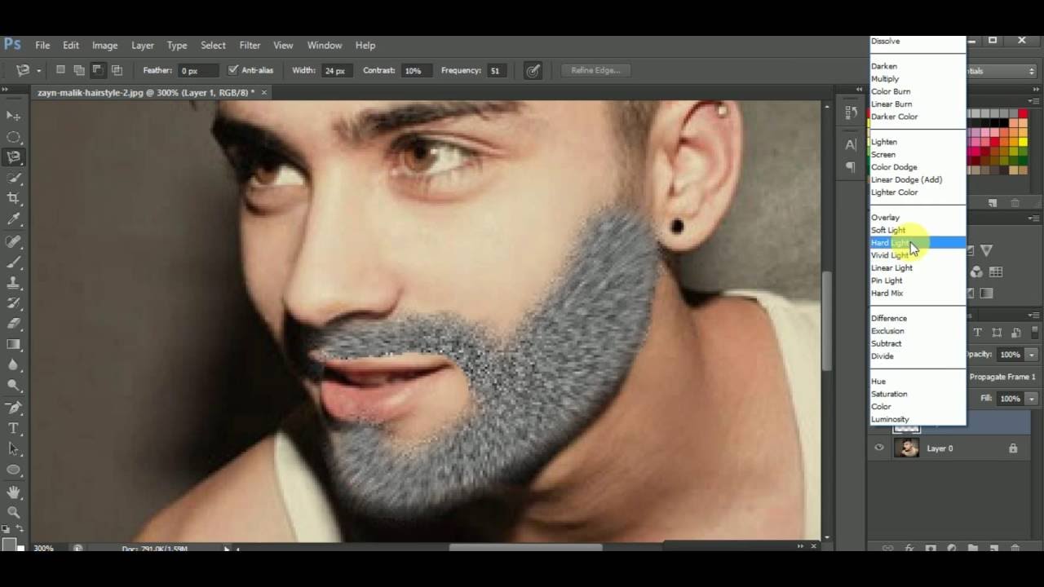Open the Select menu
This screenshot has height=587, width=1044.
click(x=213, y=45)
